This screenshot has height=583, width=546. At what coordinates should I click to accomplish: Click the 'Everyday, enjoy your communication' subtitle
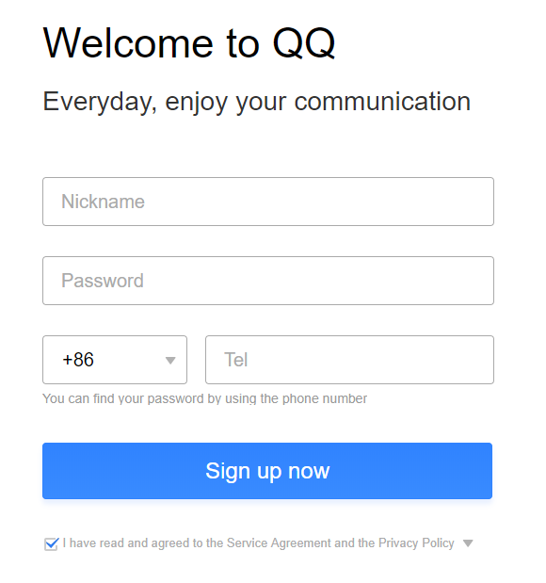pos(256,102)
